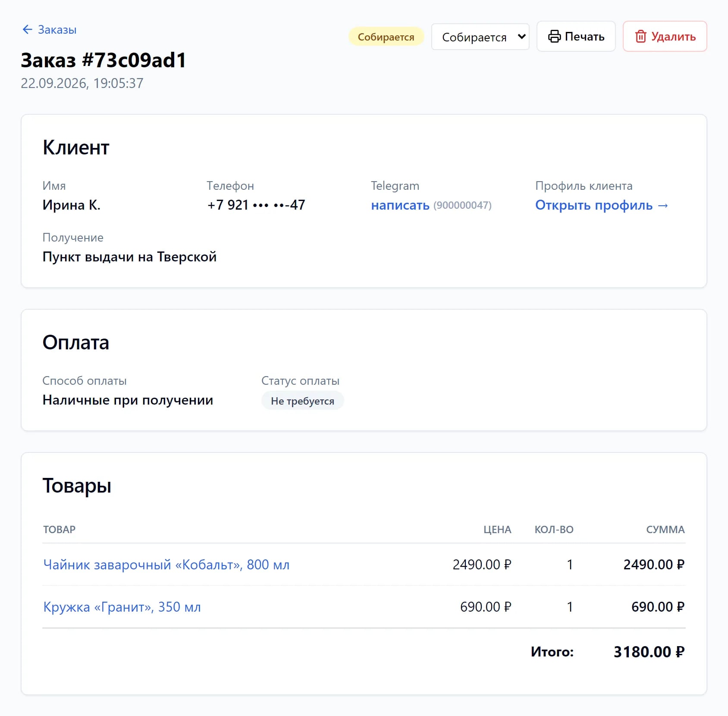Click the Telegram ID (900000047)
The image size is (728, 716).
pos(462,205)
